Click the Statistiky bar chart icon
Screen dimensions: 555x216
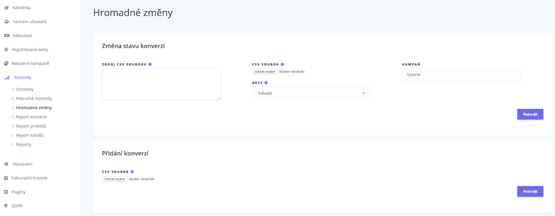[6, 78]
